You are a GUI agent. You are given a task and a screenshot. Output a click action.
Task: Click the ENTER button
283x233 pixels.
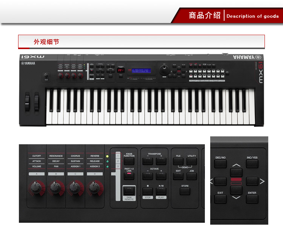pos(252,199)
